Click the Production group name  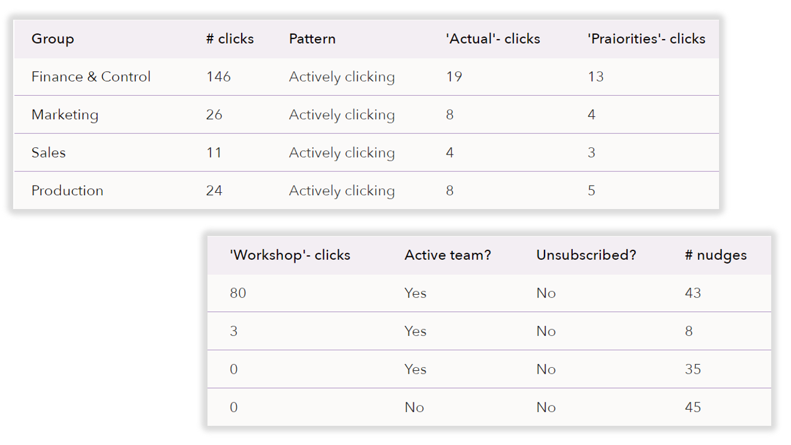(67, 190)
